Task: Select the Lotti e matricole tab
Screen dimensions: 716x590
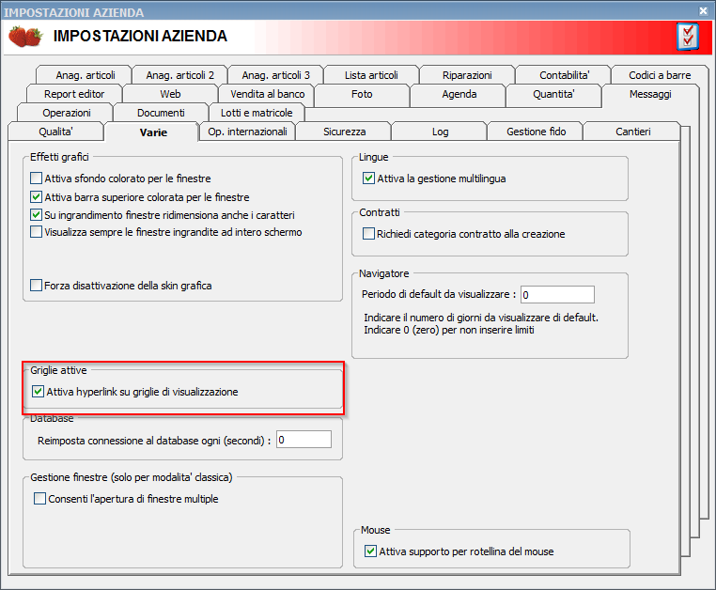Action: pos(257,113)
